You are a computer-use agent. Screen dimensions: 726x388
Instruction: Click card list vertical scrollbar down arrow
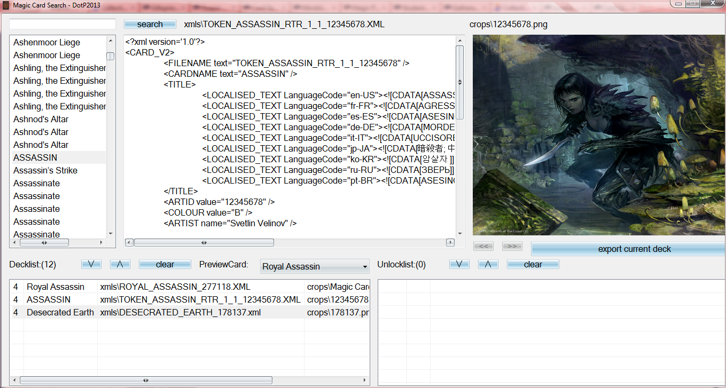click(x=111, y=233)
